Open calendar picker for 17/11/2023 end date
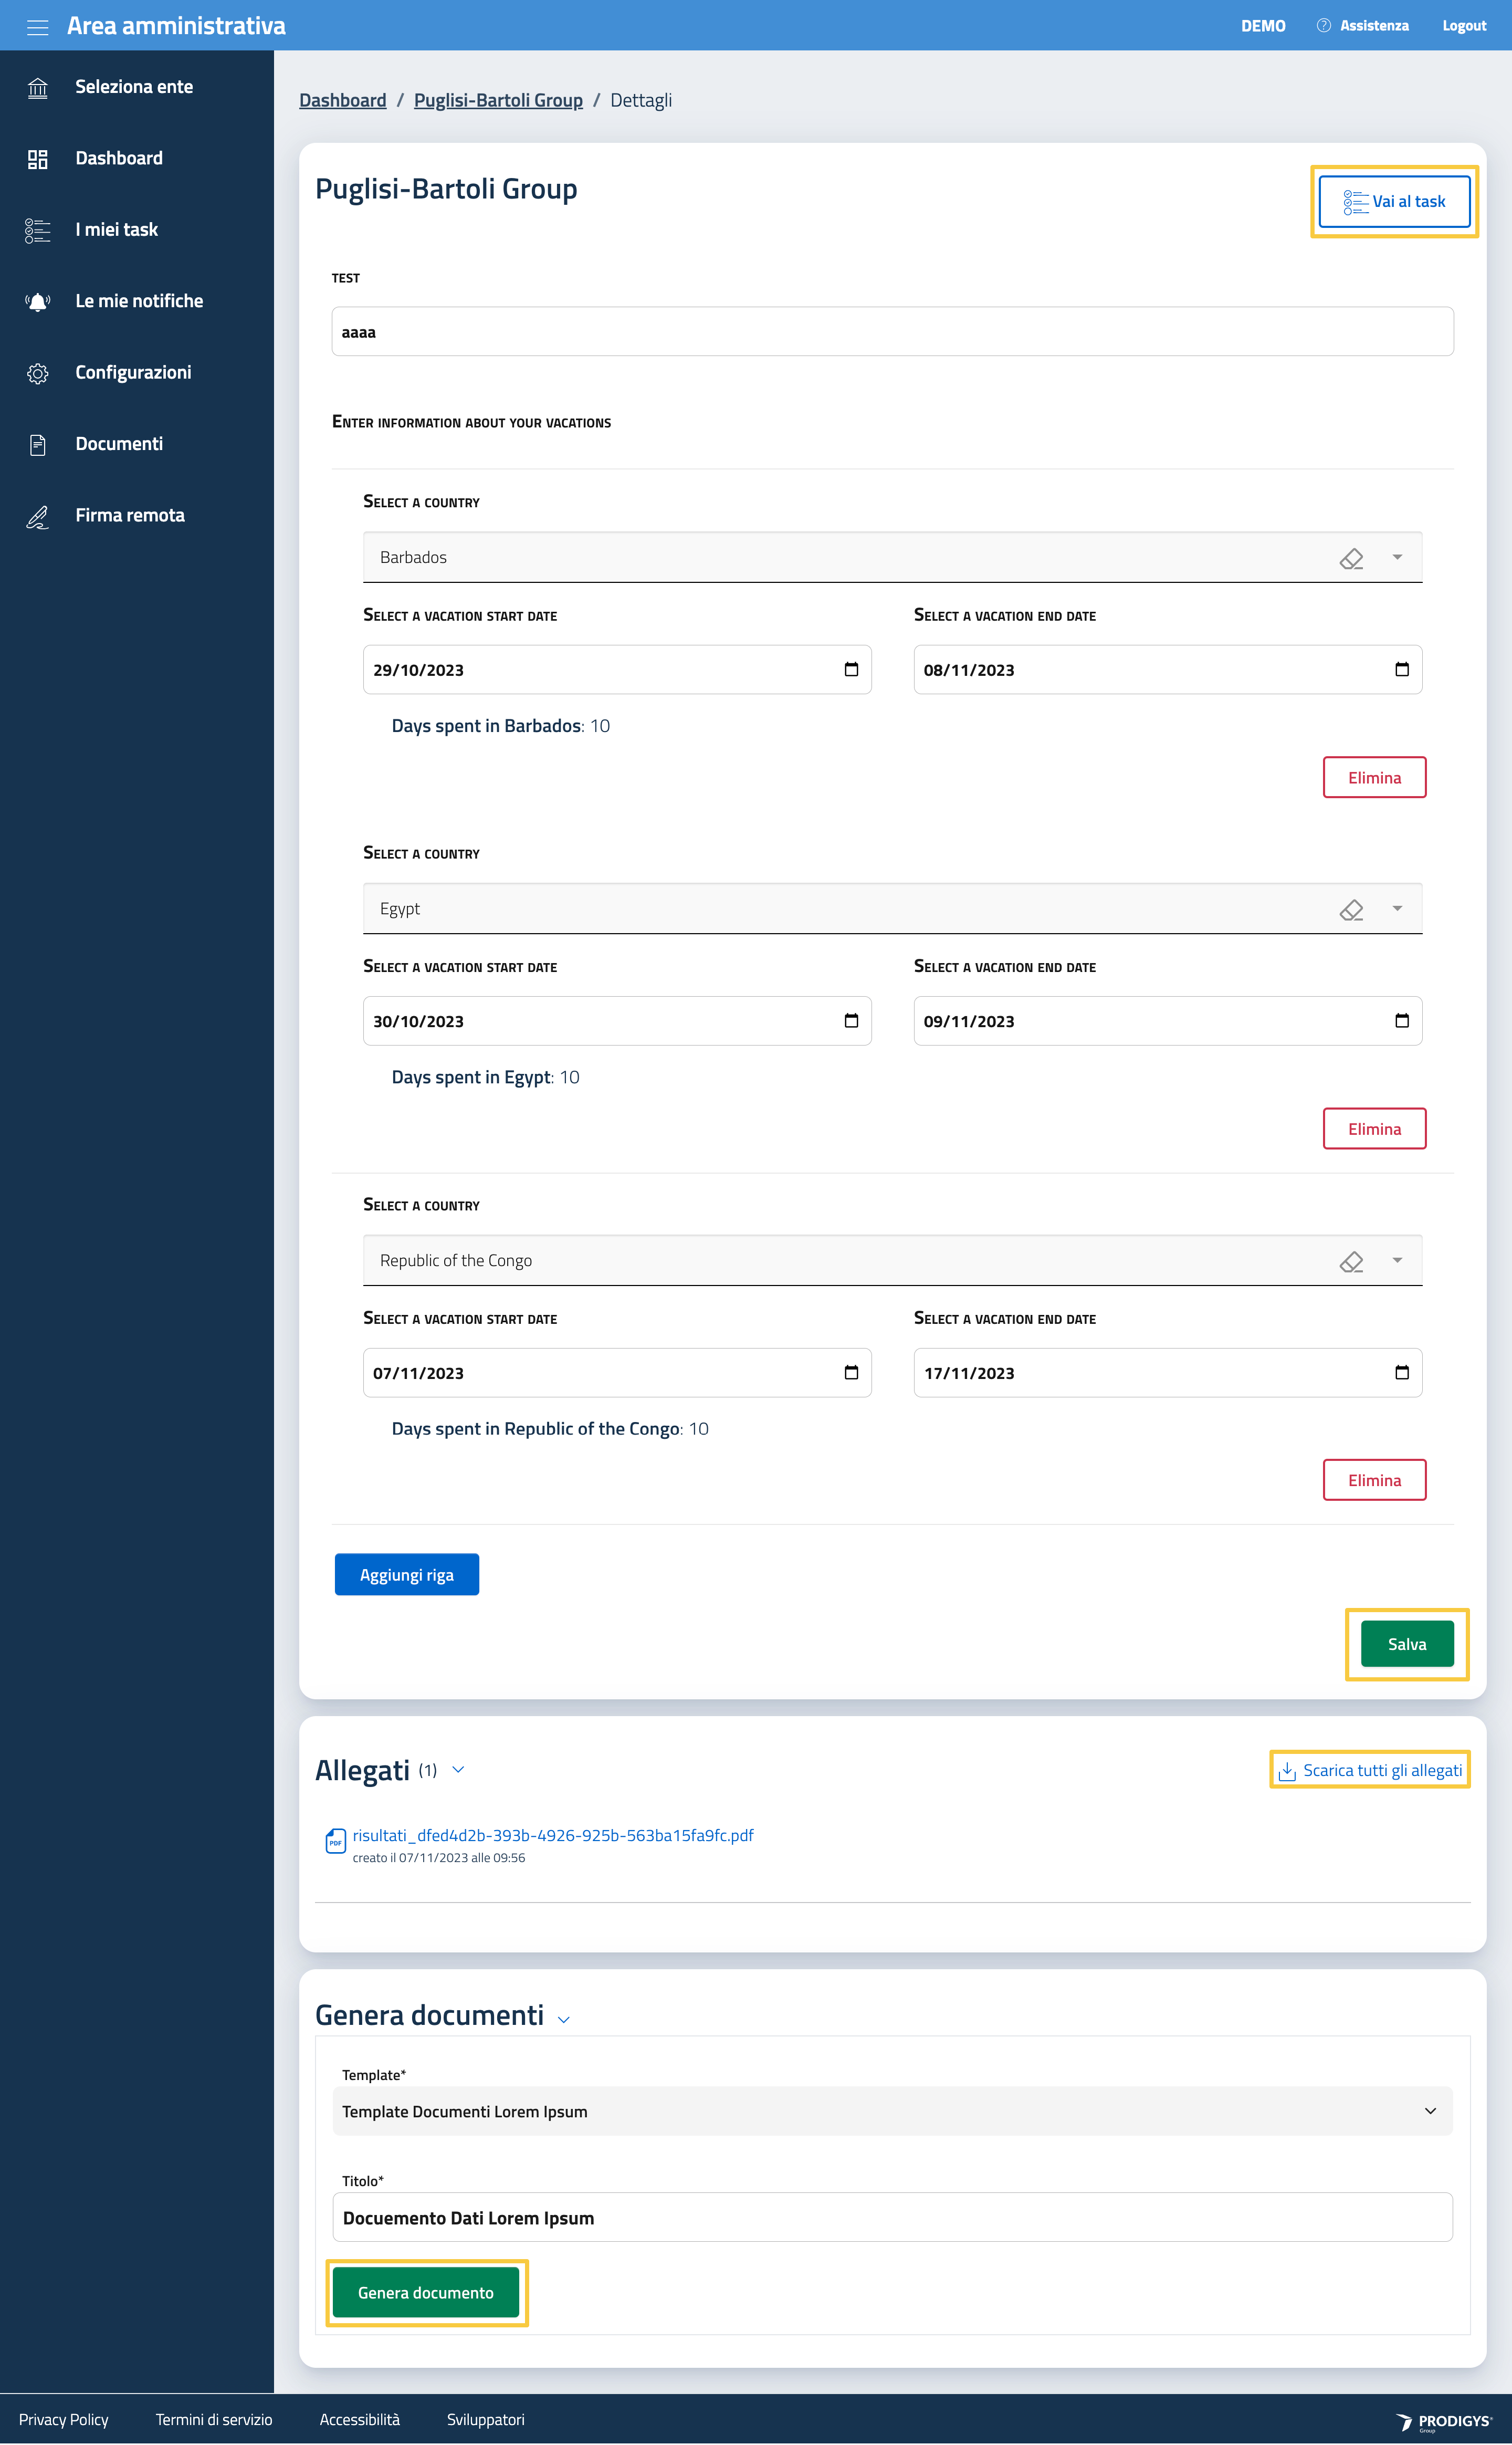 pyautogui.click(x=1401, y=1373)
